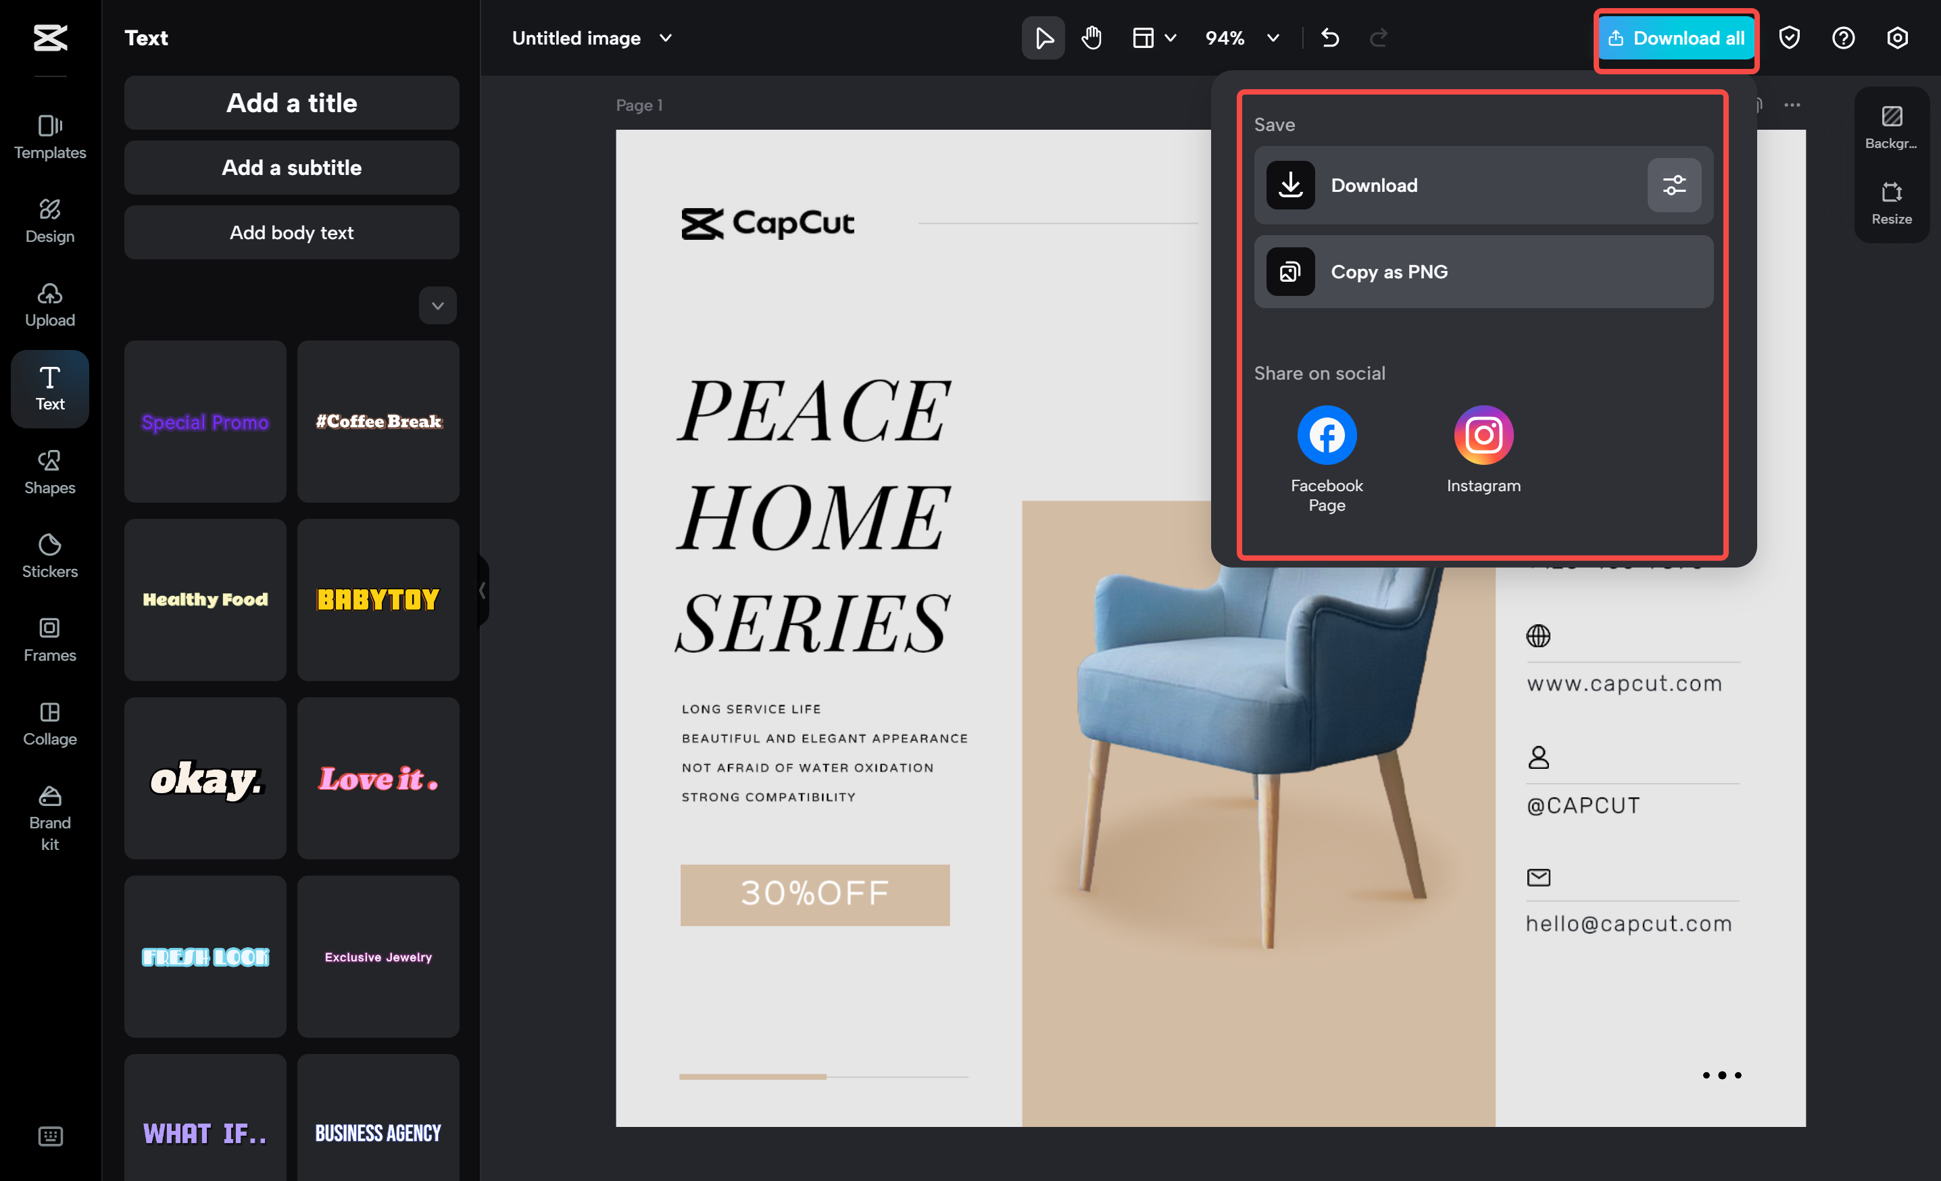Copy the design as PNG
This screenshot has width=1941, height=1181.
pos(1483,272)
